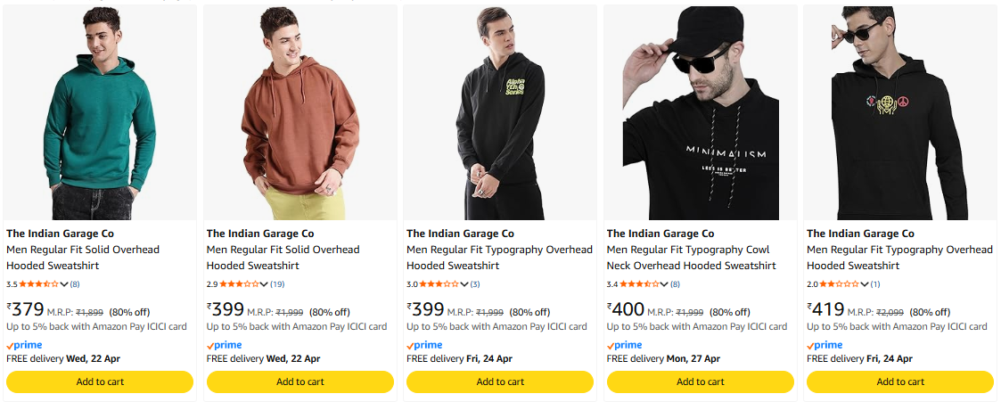Image resolution: width=1001 pixels, height=402 pixels.
Task: Add ₹379 green sweatshirt to cart
Action: point(100,381)
